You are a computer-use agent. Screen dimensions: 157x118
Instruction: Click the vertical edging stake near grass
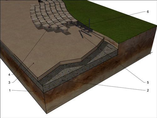[x=89, y=25]
